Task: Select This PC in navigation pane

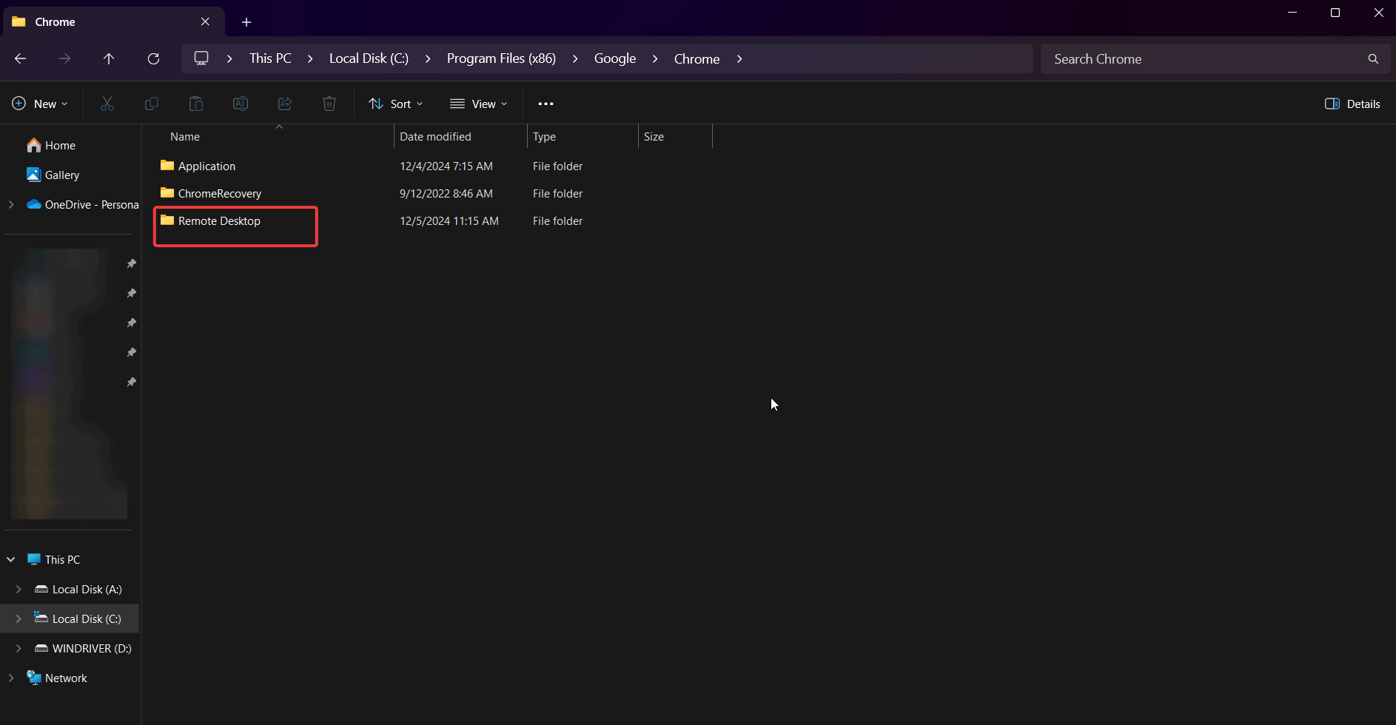Action: (x=53, y=559)
